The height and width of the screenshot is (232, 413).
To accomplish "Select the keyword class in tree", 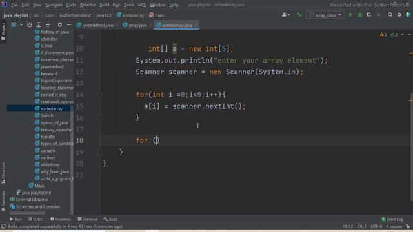I will [x=46, y=73].
